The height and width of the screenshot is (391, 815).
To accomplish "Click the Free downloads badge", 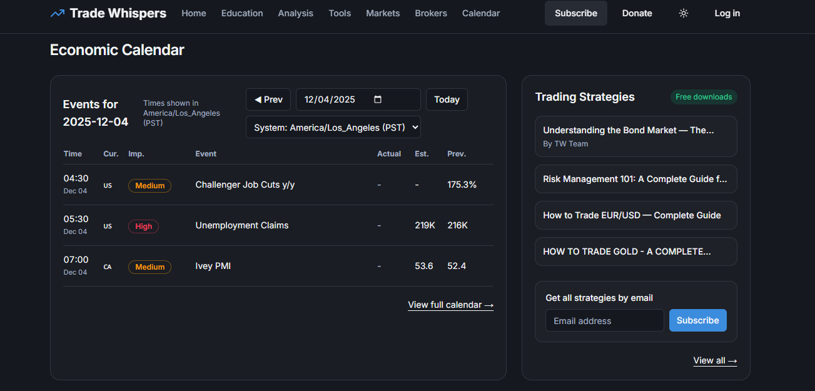I will [x=704, y=96].
